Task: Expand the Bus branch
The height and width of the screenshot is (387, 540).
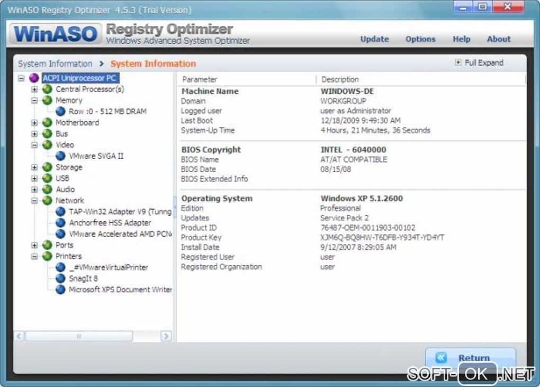Action: pos(34,133)
